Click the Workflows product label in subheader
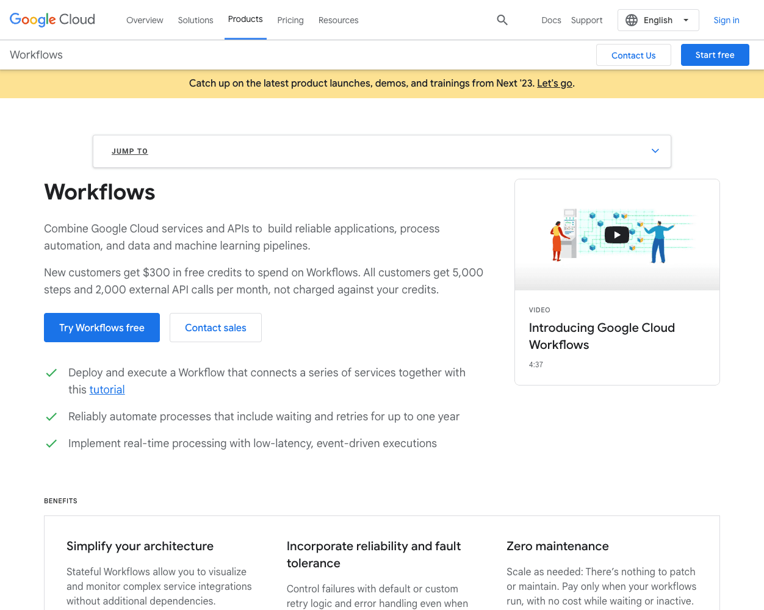764x610 pixels. (x=36, y=55)
